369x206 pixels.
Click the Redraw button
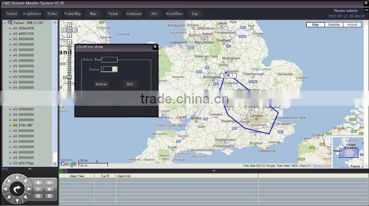tap(101, 84)
